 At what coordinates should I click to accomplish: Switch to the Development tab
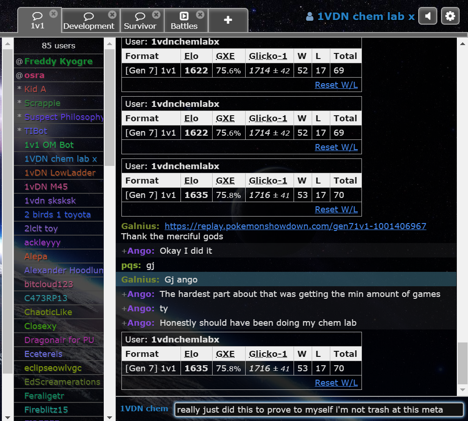tap(89, 21)
